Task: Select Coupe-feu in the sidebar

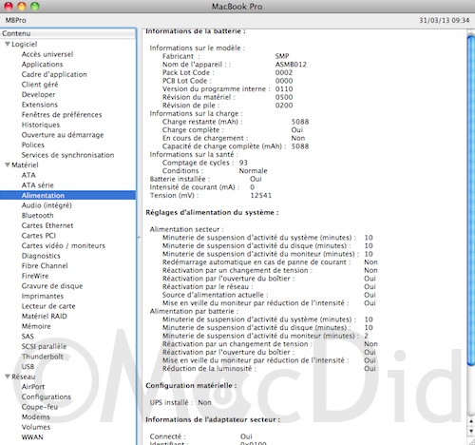Action: (x=40, y=407)
